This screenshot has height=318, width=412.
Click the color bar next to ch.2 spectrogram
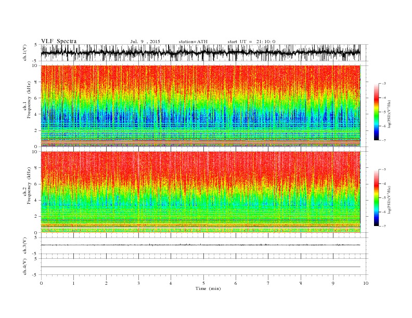coord(377,198)
